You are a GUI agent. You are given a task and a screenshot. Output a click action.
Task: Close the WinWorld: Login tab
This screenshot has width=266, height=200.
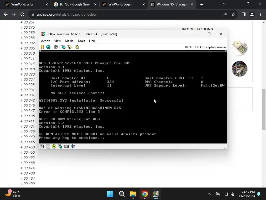click(x=144, y=4)
